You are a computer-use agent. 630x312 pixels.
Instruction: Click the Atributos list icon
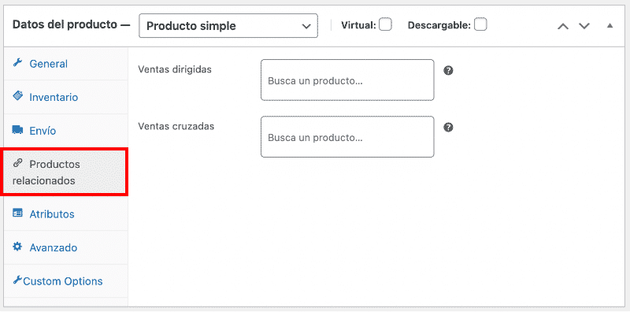click(x=17, y=213)
